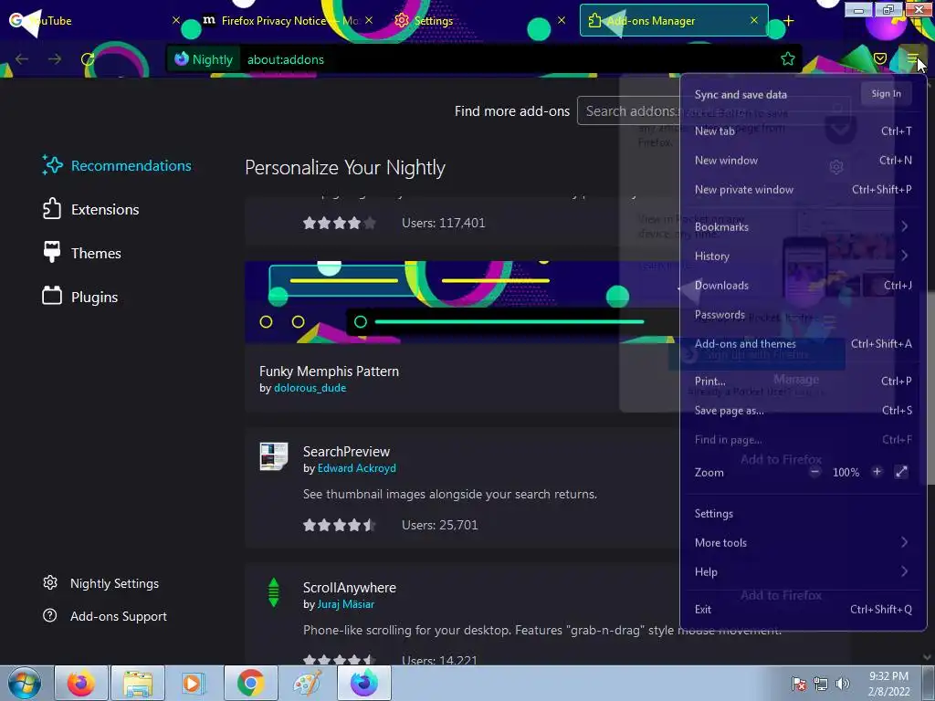Select Save page as... menu item

[803, 411]
